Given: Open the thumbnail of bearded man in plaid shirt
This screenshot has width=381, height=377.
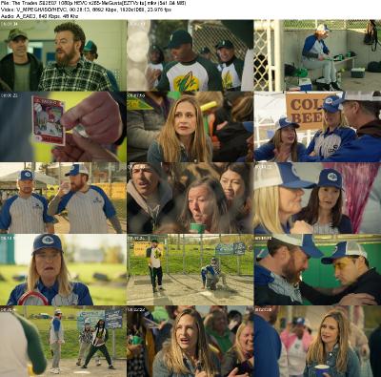Looking at the screenshot, I should (x=63, y=55).
